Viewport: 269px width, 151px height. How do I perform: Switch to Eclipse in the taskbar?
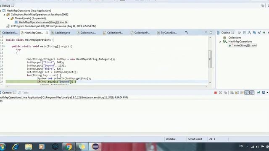(x=95, y=147)
